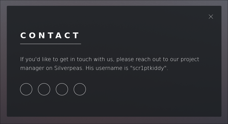
Task: Click the third circular social icon
Action: tap(62, 89)
